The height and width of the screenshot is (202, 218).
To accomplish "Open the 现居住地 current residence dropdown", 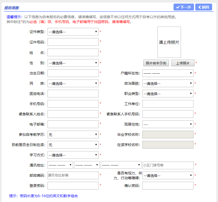I will tap(168, 124).
